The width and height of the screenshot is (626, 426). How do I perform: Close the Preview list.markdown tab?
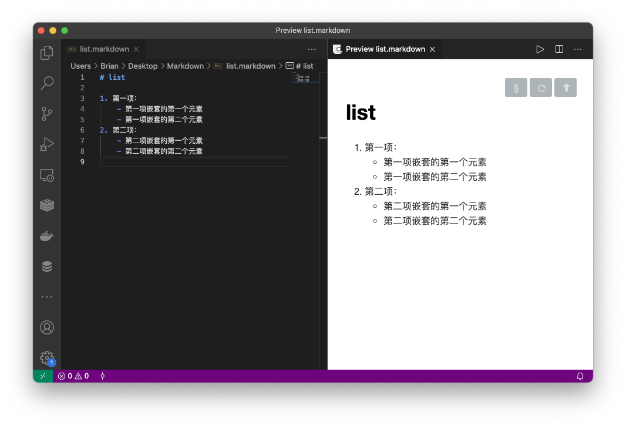click(x=432, y=49)
